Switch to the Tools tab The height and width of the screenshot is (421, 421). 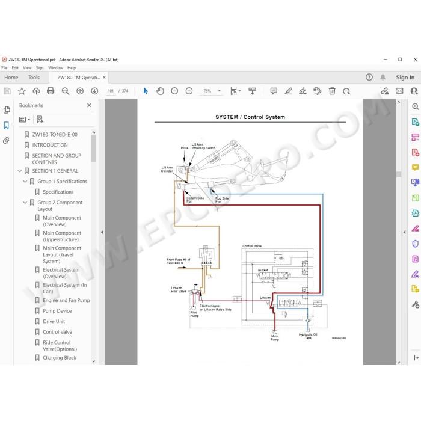point(34,78)
